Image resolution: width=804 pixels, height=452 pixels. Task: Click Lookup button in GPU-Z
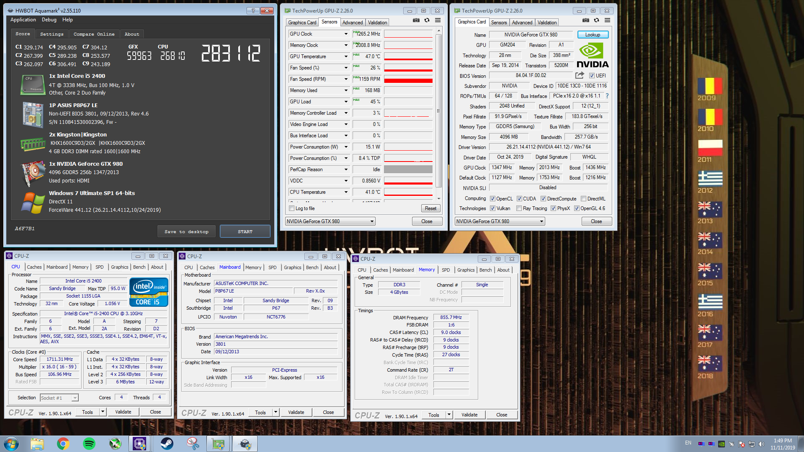click(593, 35)
